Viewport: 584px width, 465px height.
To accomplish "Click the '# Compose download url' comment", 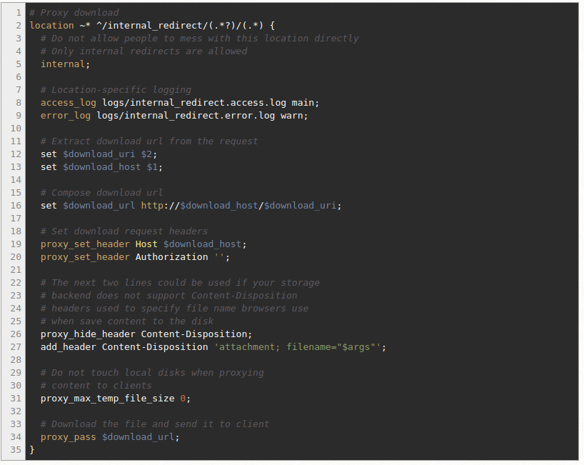I will click(102, 193).
